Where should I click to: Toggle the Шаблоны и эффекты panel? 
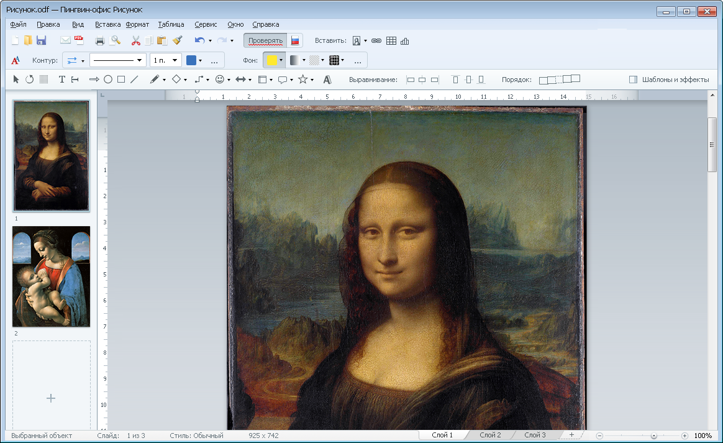coord(669,80)
